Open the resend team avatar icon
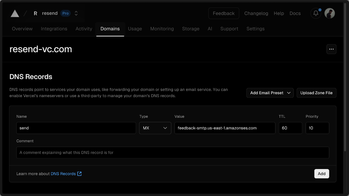This screenshot has width=349, height=196. [35, 13]
